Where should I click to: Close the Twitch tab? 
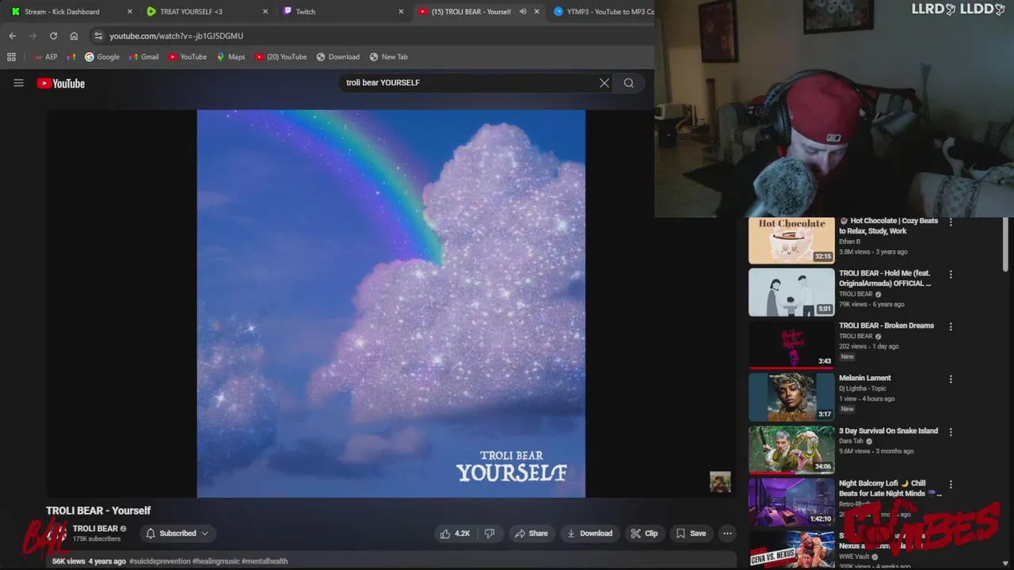coord(401,12)
